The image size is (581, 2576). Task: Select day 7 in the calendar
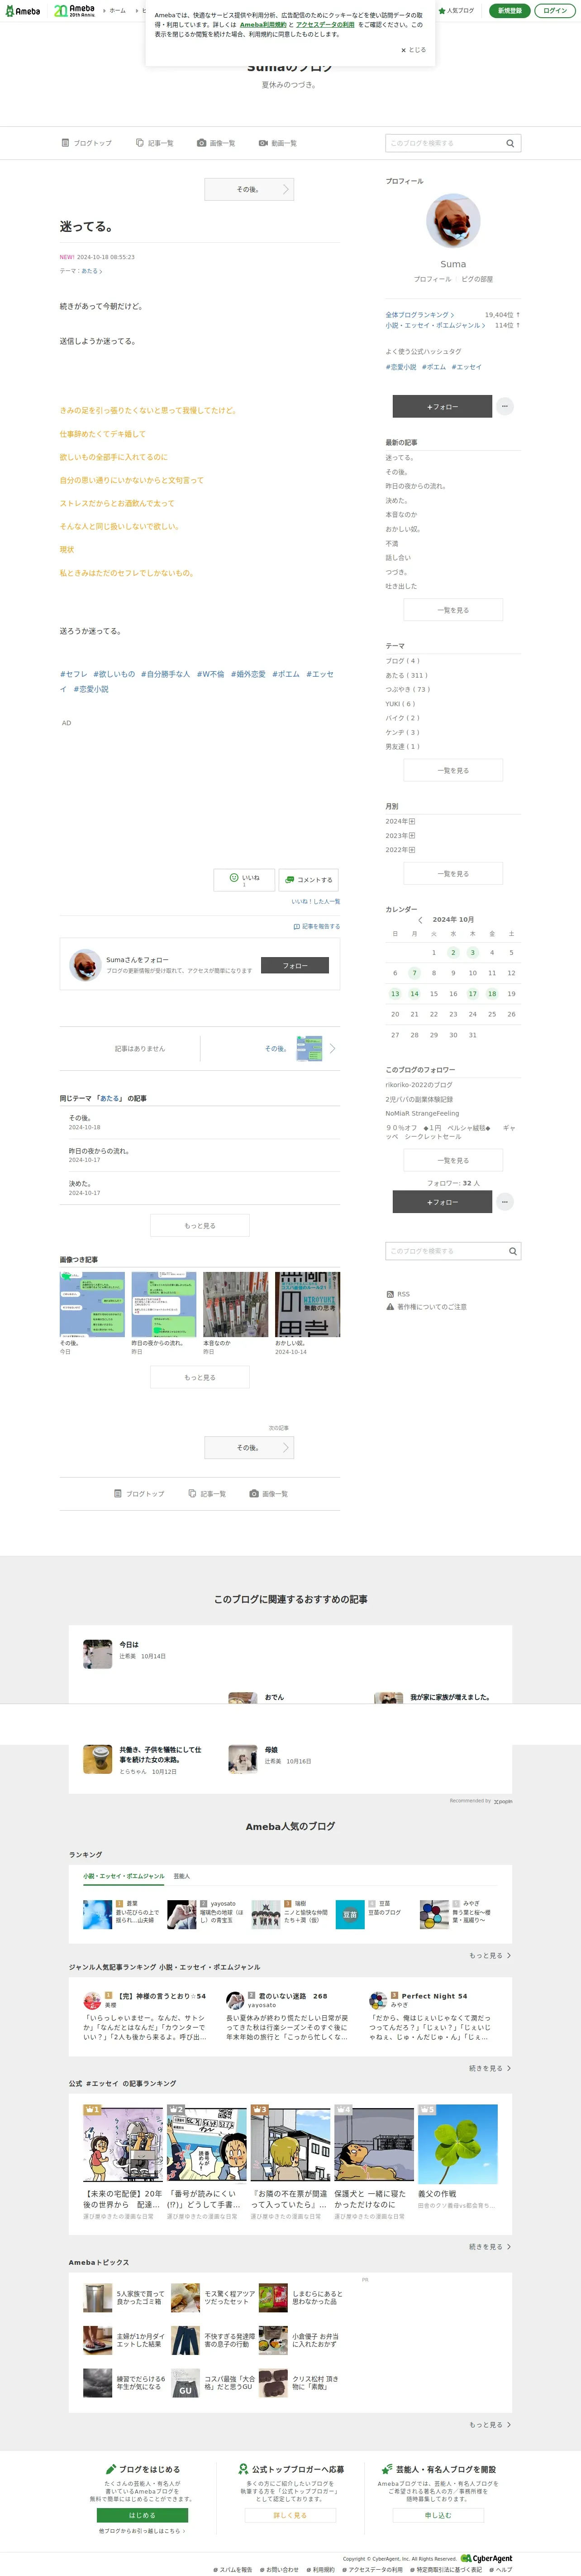pyautogui.click(x=414, y=973)
